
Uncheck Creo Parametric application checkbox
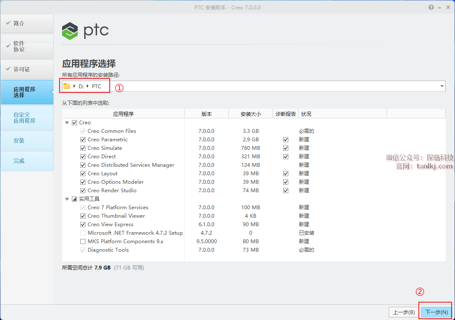tap(83, 140)
